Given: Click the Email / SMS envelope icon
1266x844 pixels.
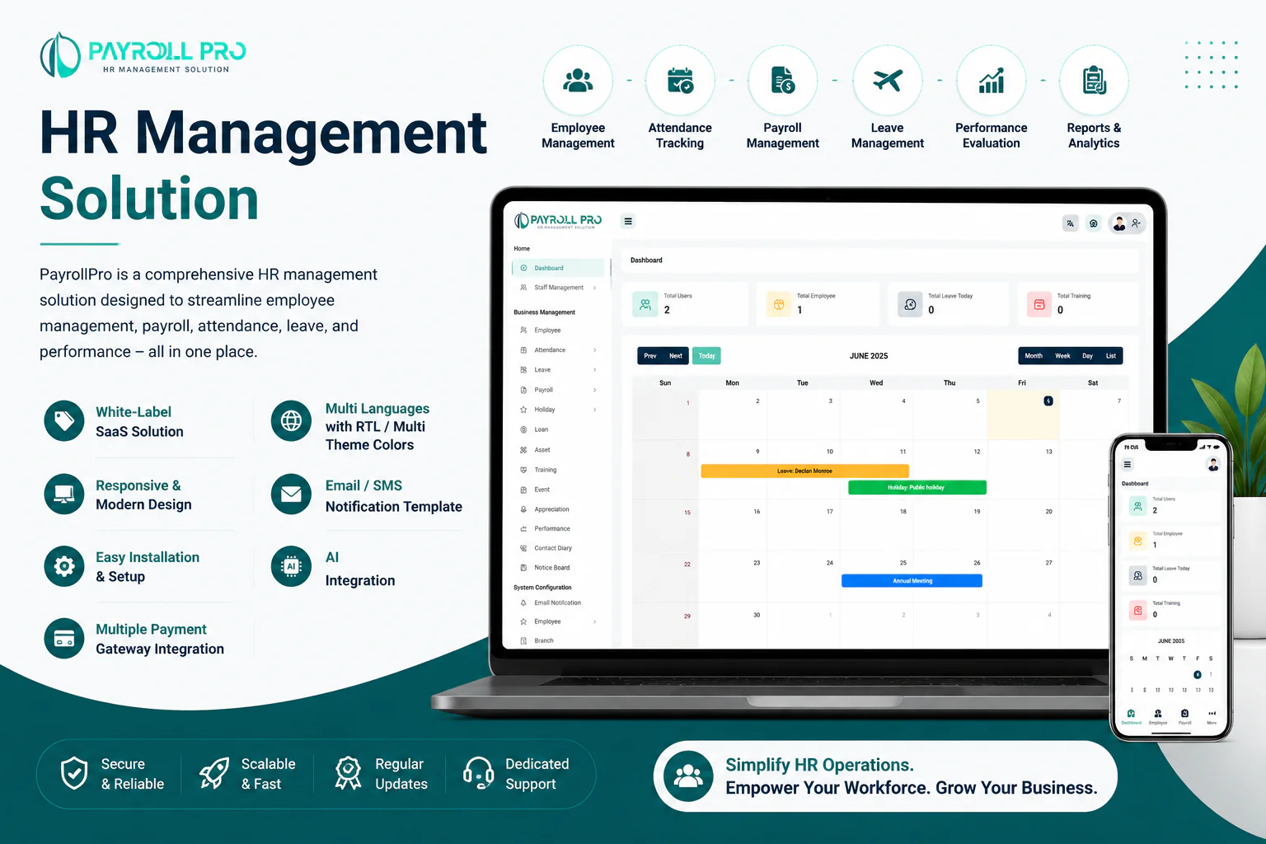Looking at the screenshot, I should coord(291,494).
